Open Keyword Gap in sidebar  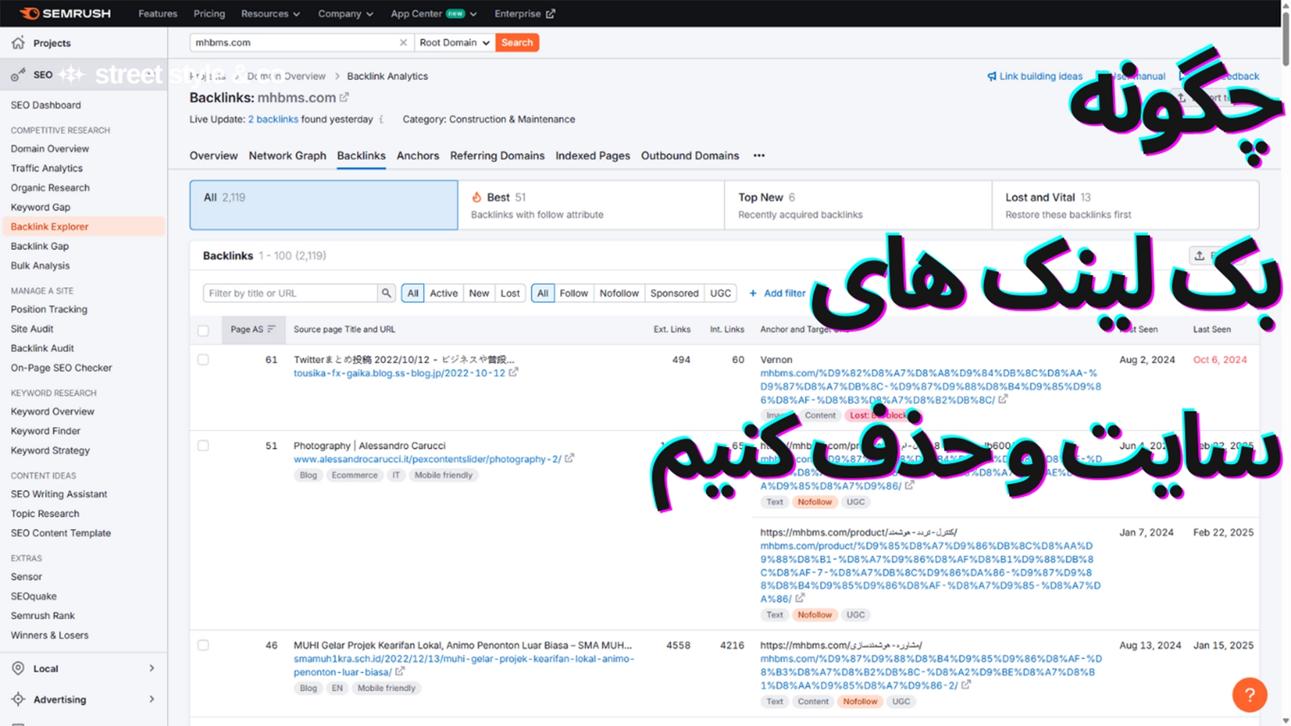click(40, 207)
